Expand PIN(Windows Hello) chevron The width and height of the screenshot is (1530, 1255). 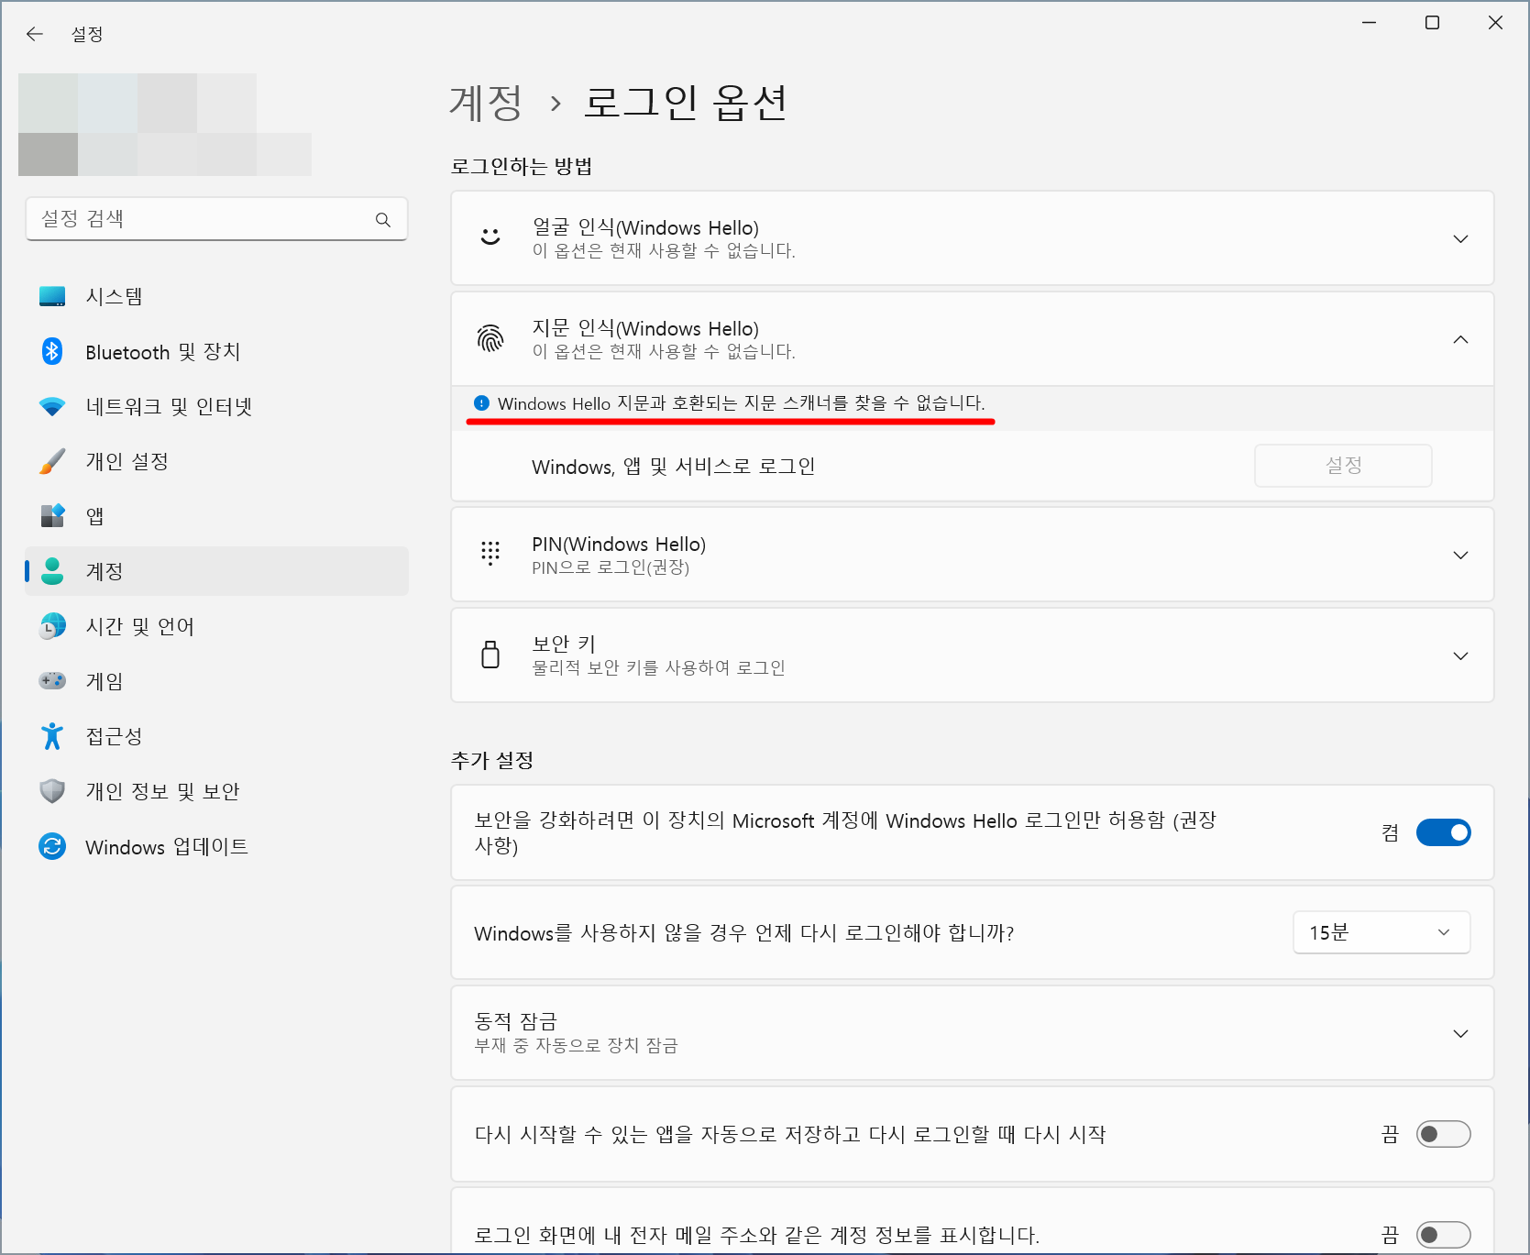1460,555
